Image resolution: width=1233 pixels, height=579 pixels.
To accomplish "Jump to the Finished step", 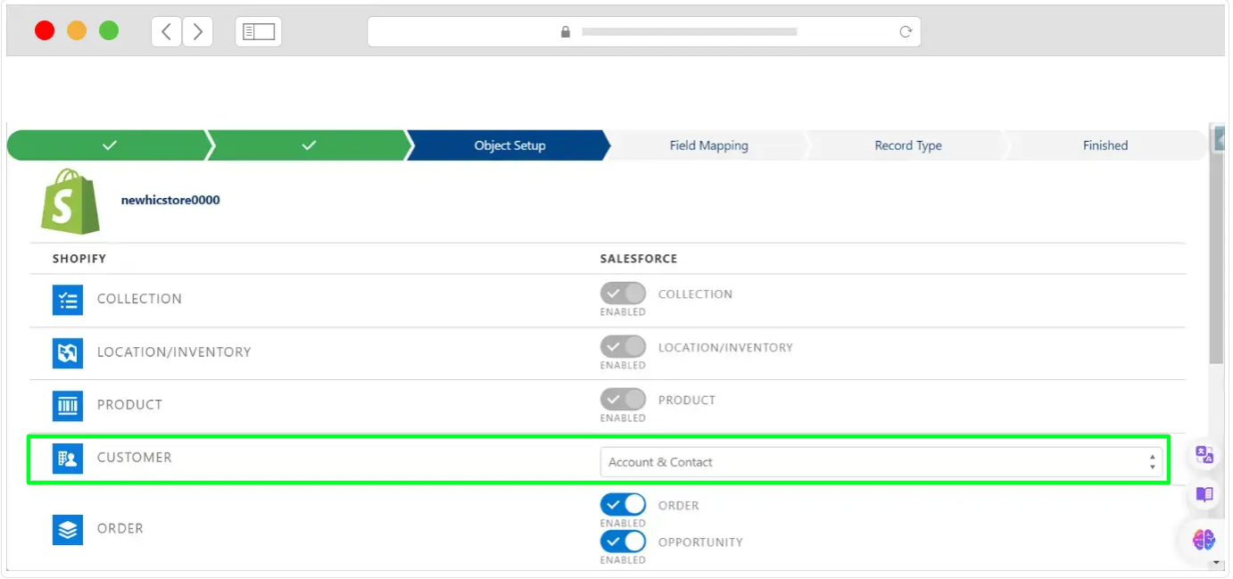I will (x=1105, y=145).
